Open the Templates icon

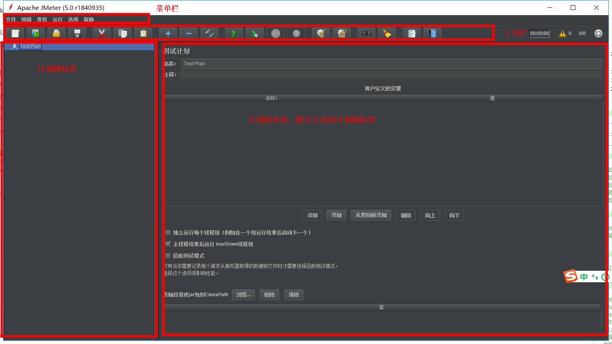tap(36, 33)
